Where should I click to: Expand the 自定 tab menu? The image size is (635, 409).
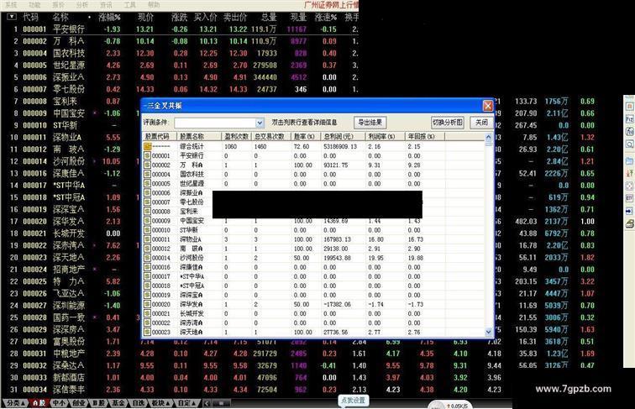(x=186, y=403)
